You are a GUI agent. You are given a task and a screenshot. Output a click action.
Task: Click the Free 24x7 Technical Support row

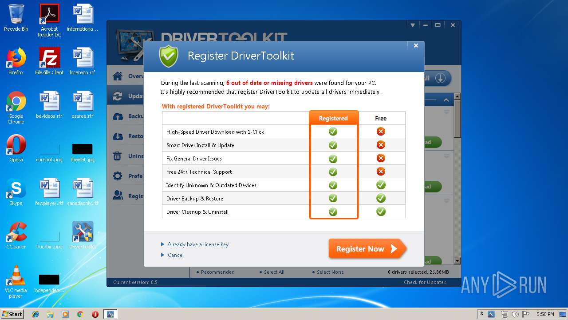(284, 172)
